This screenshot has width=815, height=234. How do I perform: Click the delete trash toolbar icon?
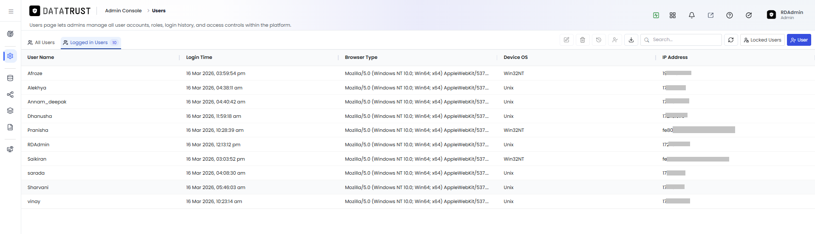583,40
